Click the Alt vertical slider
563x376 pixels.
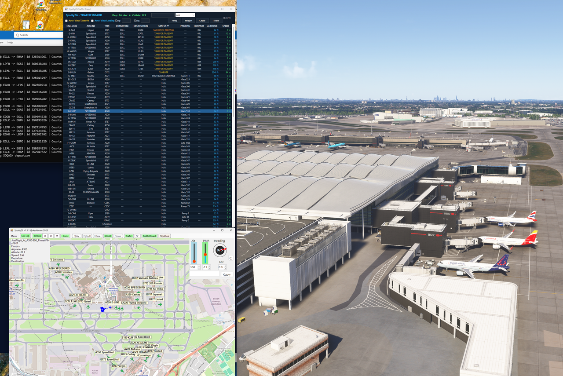(194, 253)
